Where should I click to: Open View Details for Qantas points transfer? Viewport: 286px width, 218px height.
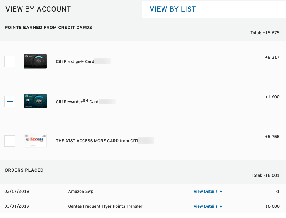(208, 206)
